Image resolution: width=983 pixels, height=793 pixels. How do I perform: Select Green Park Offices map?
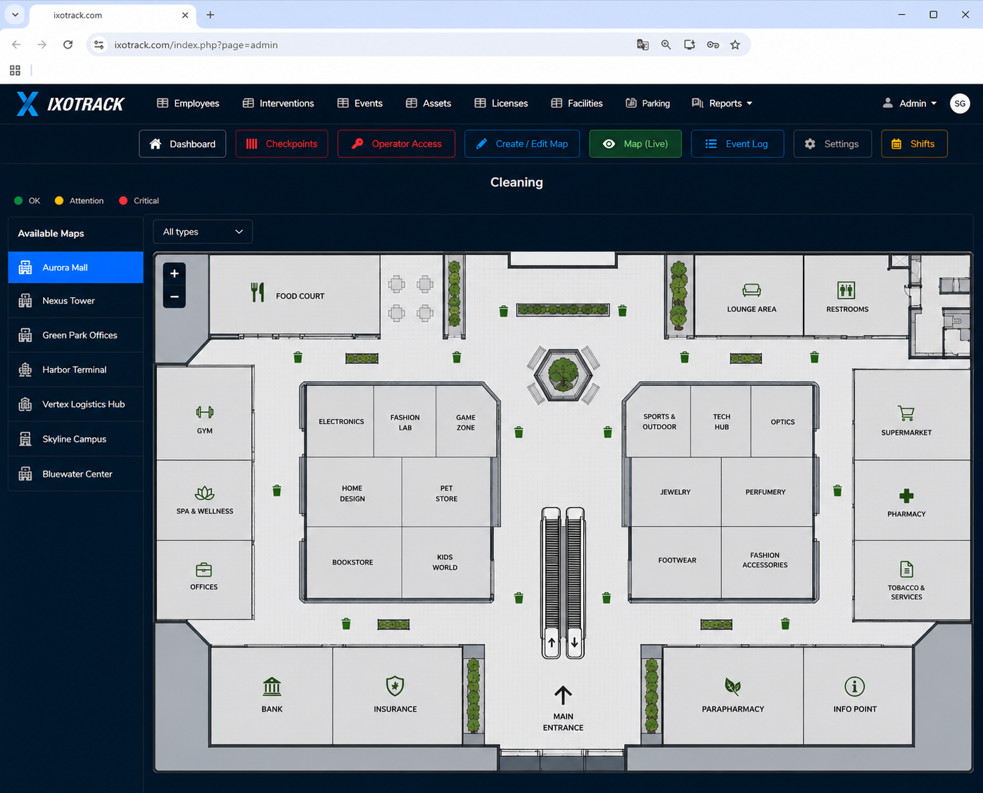point(75,335)
